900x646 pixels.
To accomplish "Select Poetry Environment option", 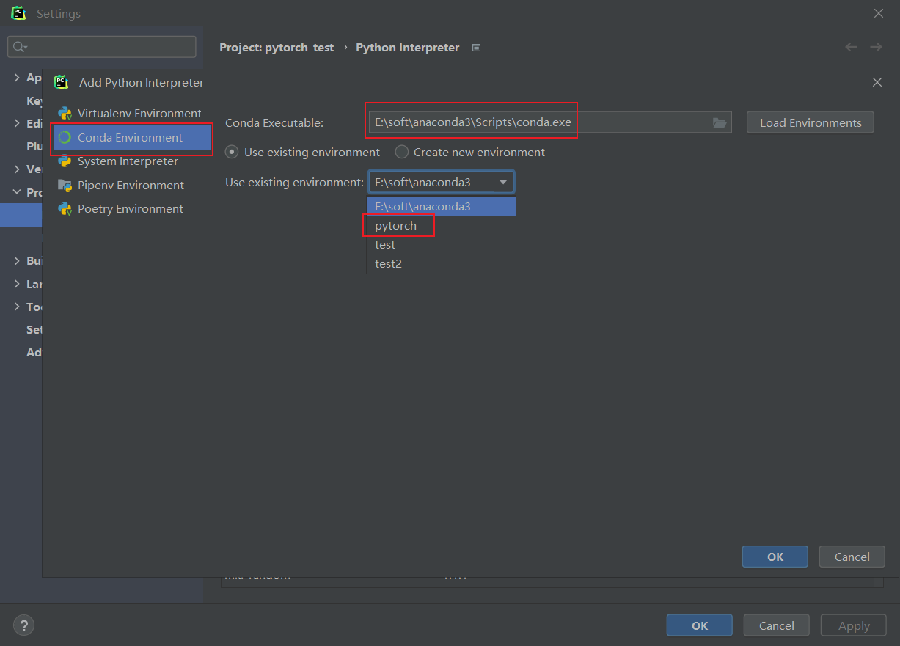I will tap(132, 209).
